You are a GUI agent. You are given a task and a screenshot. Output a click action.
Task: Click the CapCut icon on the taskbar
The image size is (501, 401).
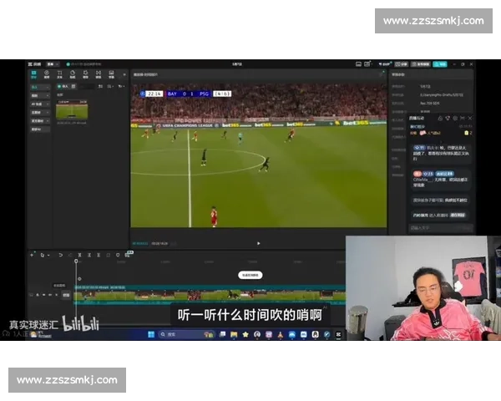[338, 334]
